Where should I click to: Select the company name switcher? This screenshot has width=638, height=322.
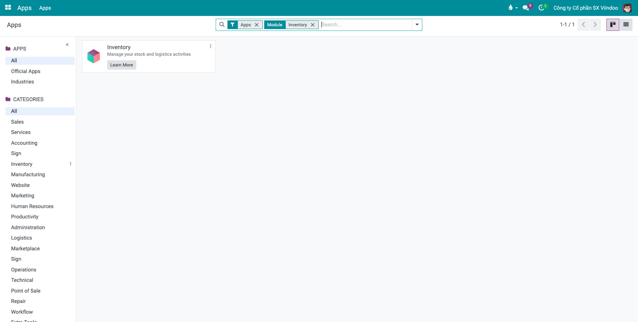click(586, 8)
